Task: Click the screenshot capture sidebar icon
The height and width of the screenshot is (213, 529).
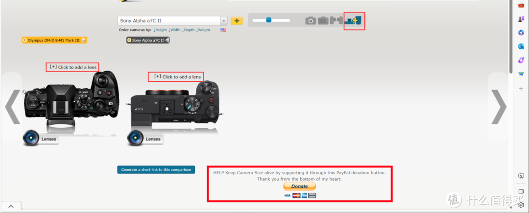Action: click(x=521, y=176)
